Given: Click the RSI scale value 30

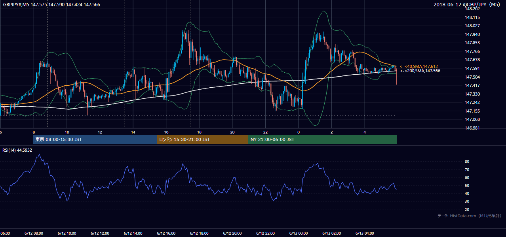Looking at the screenshot, I should 467,201.
